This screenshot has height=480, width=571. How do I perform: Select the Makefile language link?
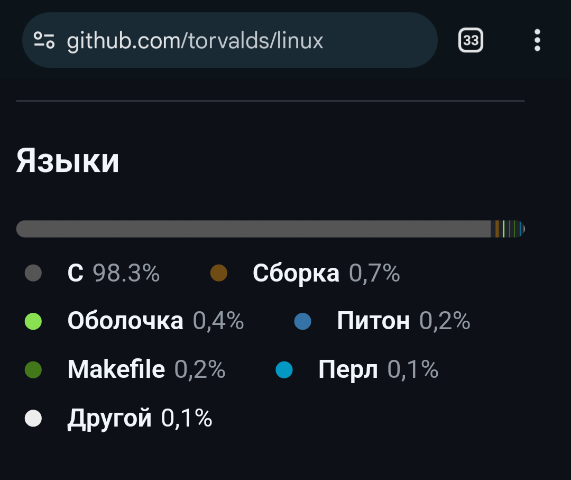coord(146,369)
